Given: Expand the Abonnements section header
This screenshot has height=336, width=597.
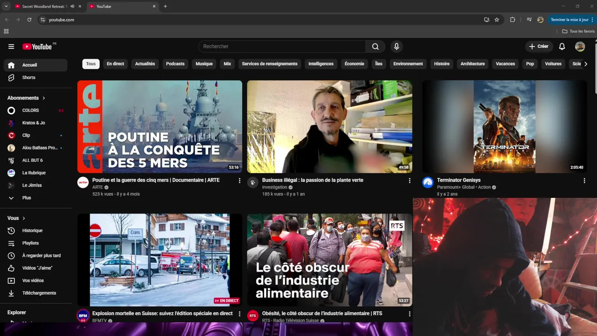Looking at the screenshot, I should click(26, 98).
